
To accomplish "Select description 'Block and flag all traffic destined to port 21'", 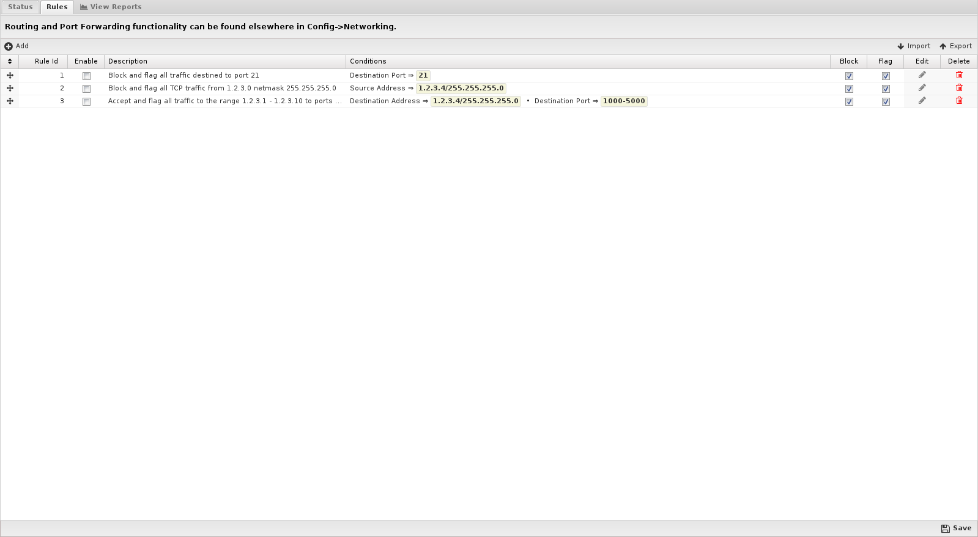I will coord(183,75).
